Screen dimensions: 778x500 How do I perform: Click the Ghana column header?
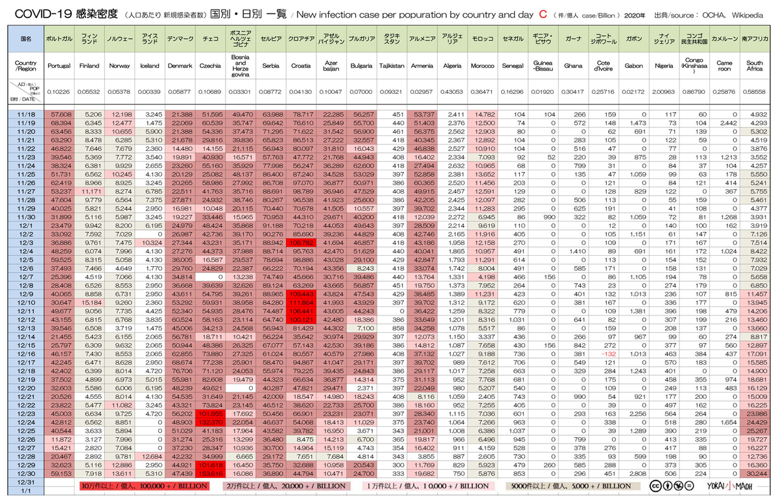(573, 66)
